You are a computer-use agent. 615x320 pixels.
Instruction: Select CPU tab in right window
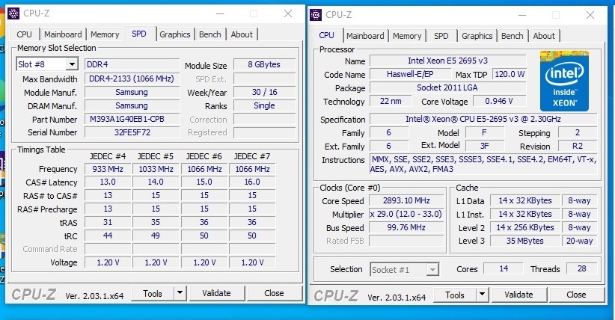point(326,35)
